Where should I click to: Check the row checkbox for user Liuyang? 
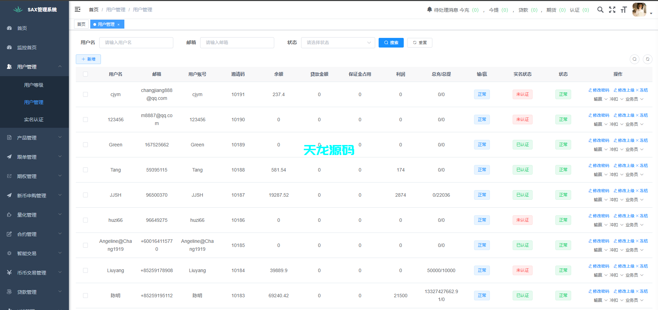85,270
